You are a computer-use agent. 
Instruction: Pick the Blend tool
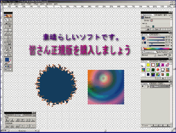[x=6, y=44]
